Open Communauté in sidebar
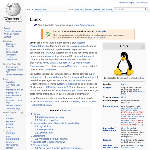 click(x=12, y=52)
